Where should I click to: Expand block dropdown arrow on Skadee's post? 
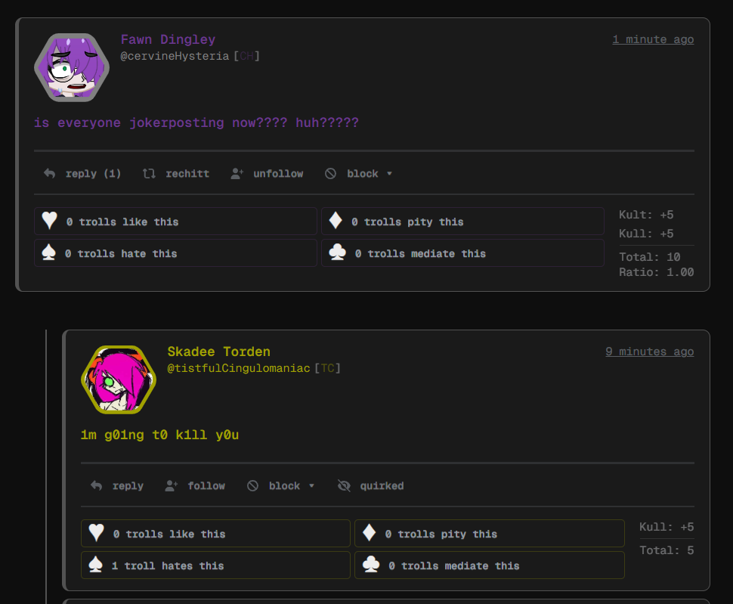pos(311,486)
